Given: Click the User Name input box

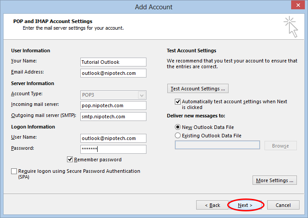Looking at the screenshot, I should [113, 138].
